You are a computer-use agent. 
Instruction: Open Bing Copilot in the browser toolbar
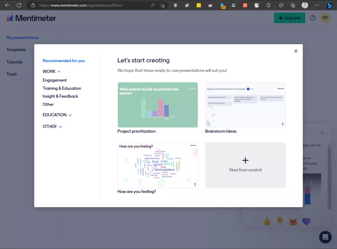pyautogui.click(x=329, y=5)
